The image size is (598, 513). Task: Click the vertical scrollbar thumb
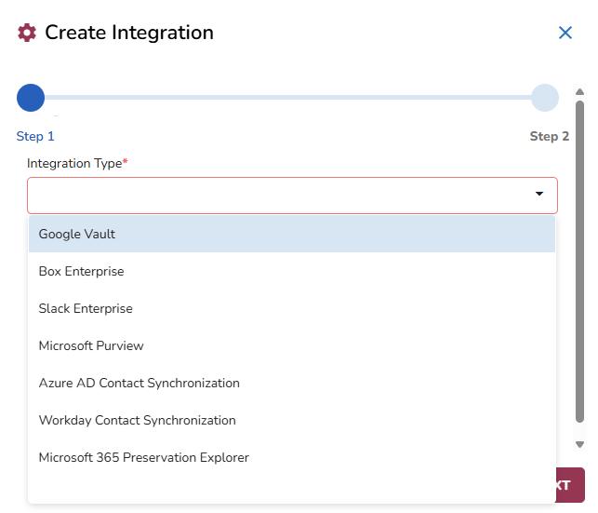point(579,261)
